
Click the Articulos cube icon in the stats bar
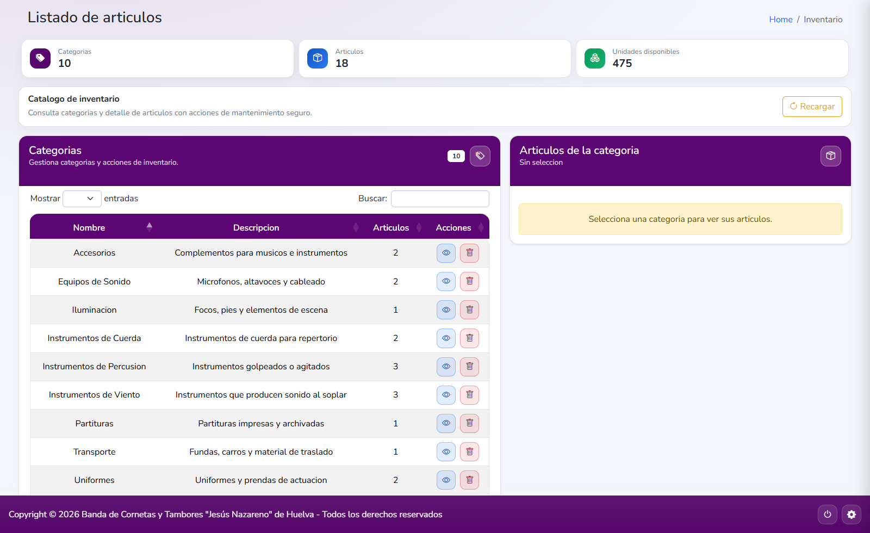[x=317, y=58]
